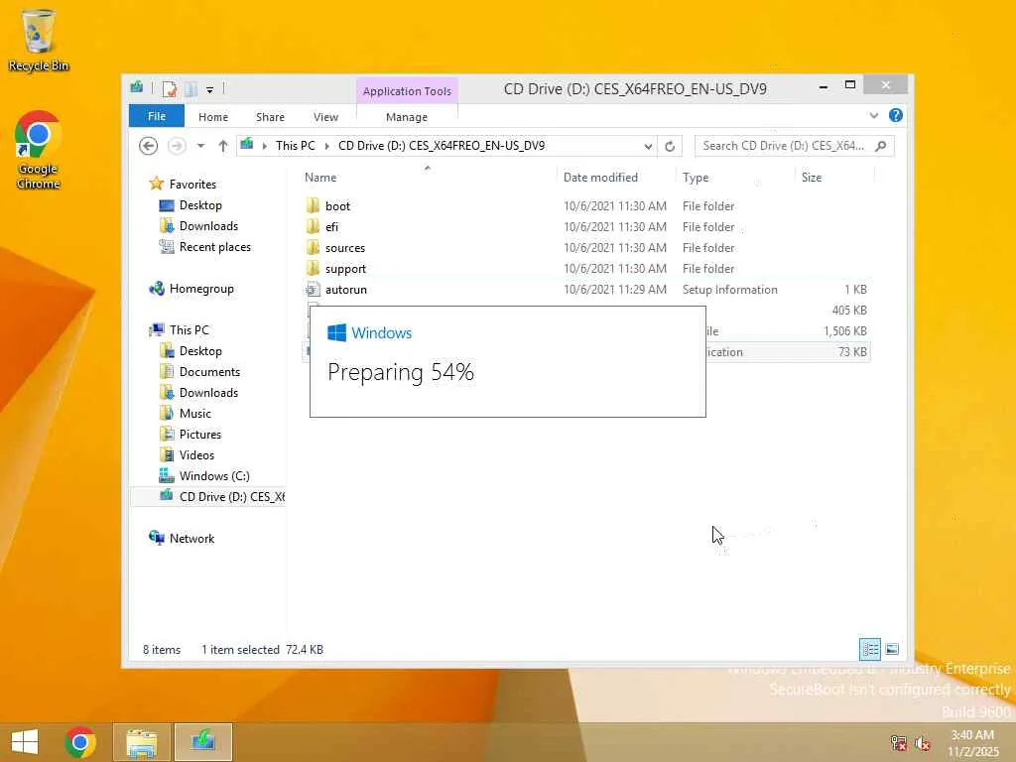Switch to Large icons view button
Viewport: 1016px width, 762px height.
tap(892, 649)
